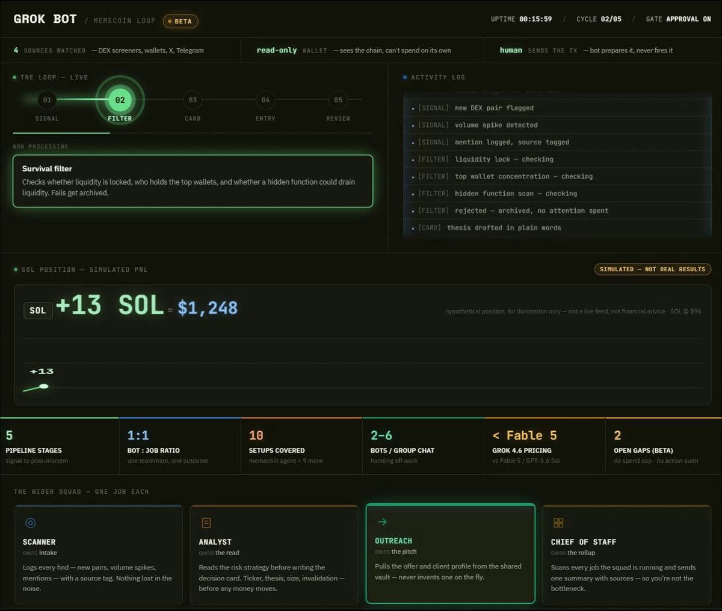Click the Pipeline Stages stat tile

click(x=60, y=446)
